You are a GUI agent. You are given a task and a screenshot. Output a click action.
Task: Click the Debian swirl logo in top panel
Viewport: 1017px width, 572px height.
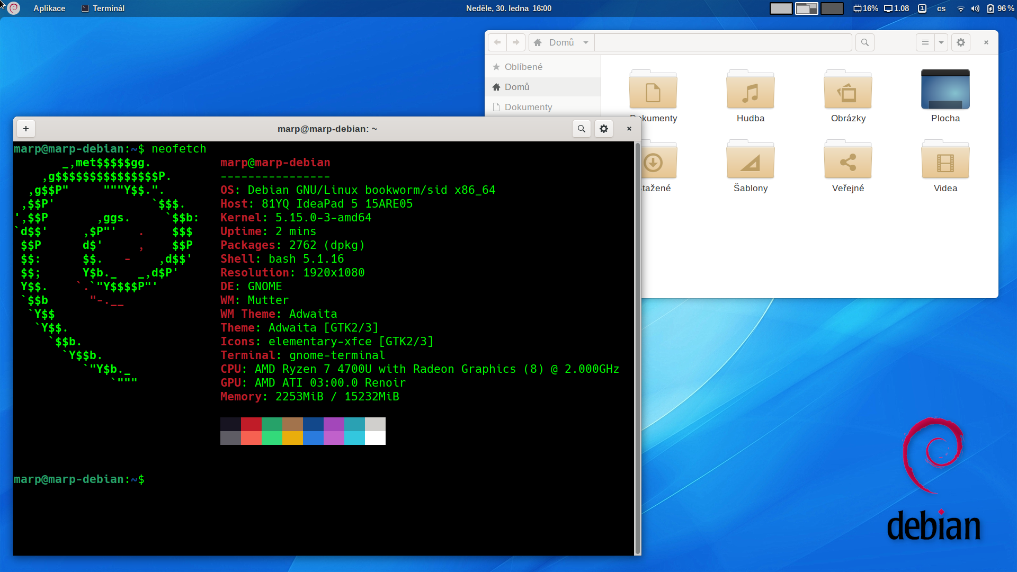pos(14,8)
